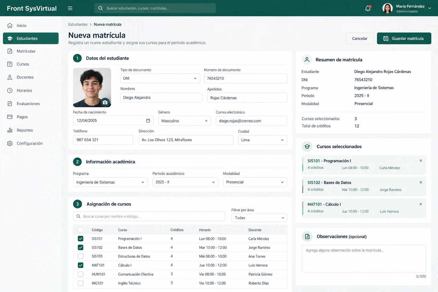Click the Front SysVirtual logo

[32, 8]
